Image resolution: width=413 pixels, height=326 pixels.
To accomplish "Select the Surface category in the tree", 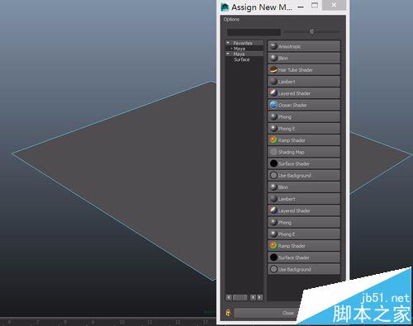I will click(242, 59).
